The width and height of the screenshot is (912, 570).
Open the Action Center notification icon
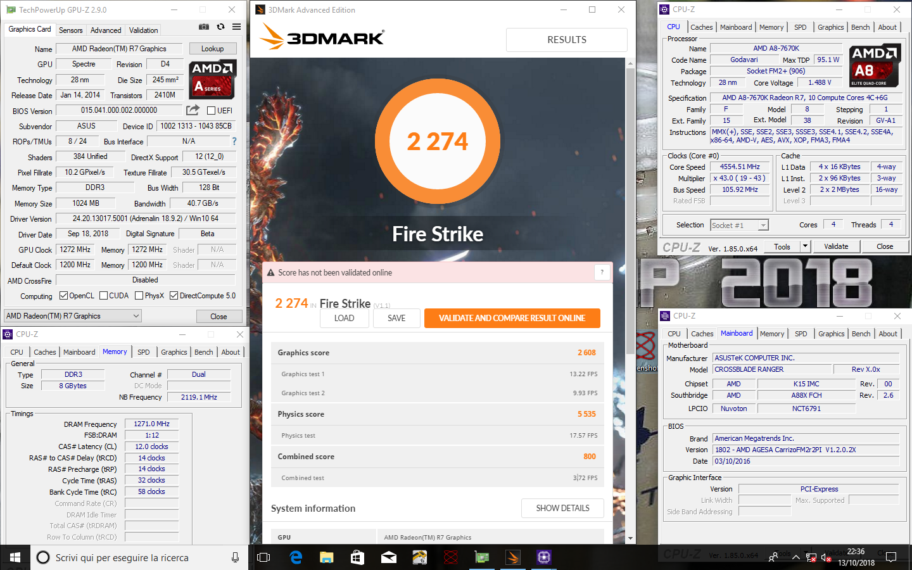coord(891,557)
